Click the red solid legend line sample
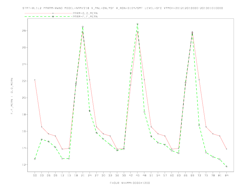The image size is (247, 191). pyautogui.click(x=48, y=13)
